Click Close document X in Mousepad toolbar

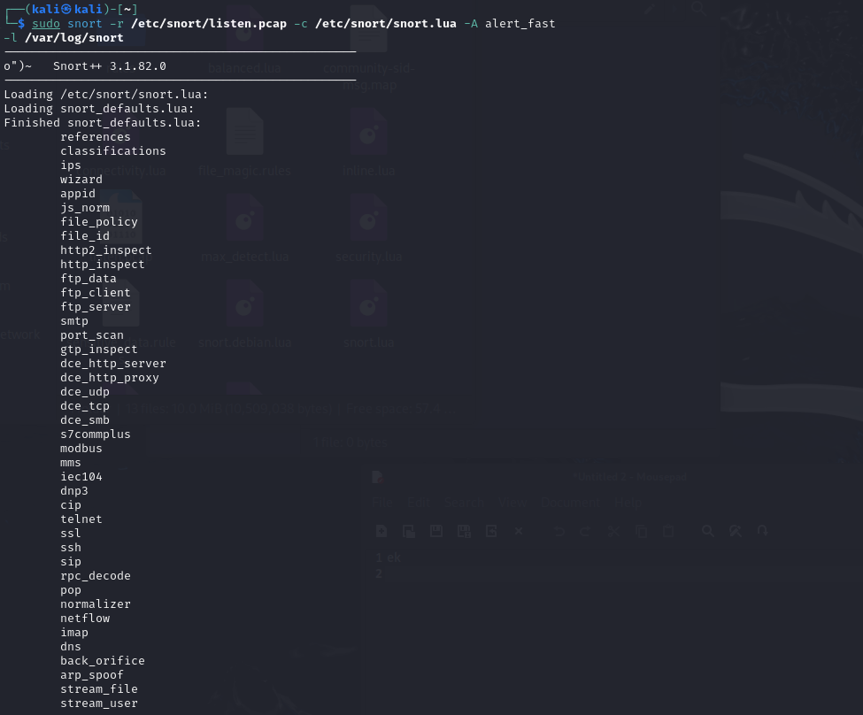pyautogui.click(x=519, y=531)
